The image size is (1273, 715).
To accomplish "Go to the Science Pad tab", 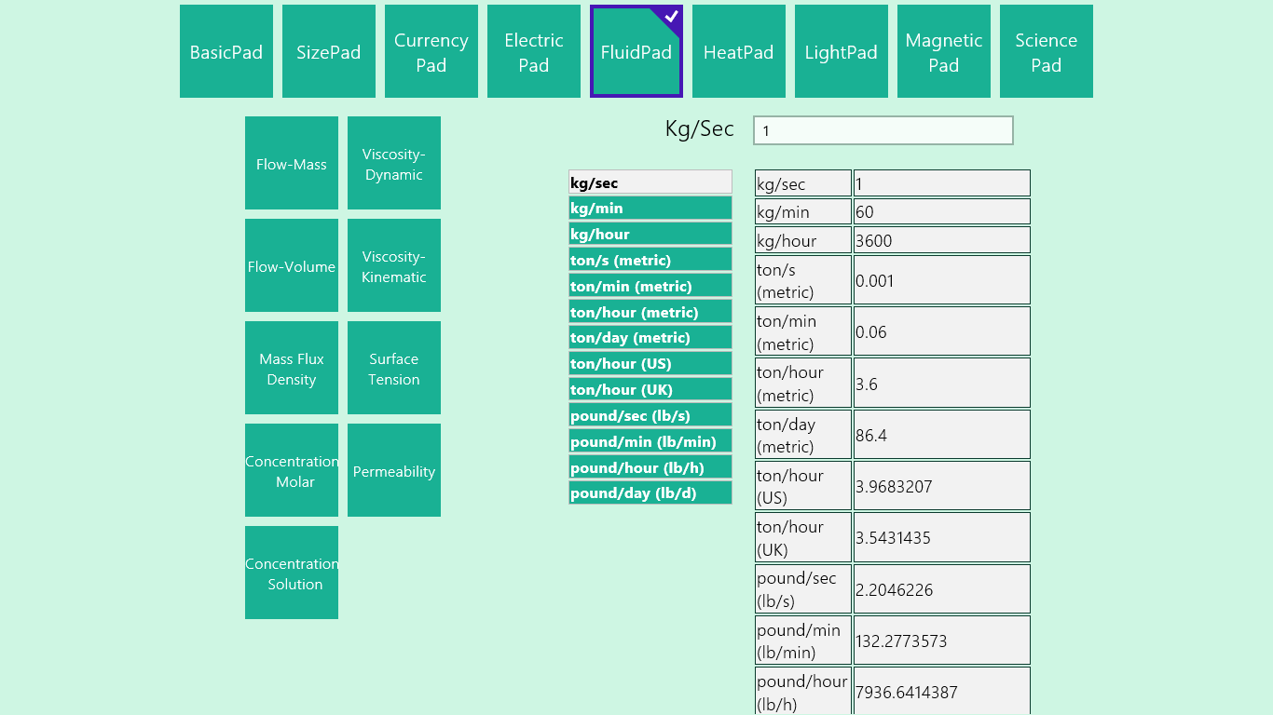I will tap(1047, 51).
